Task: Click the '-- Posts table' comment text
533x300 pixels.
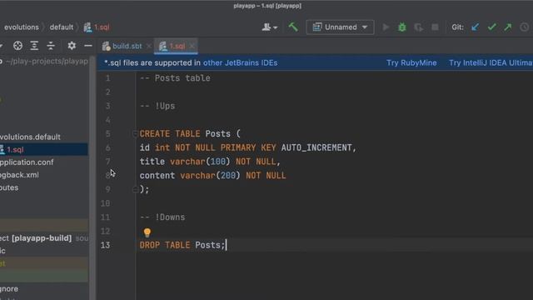Action: (175, 78)
